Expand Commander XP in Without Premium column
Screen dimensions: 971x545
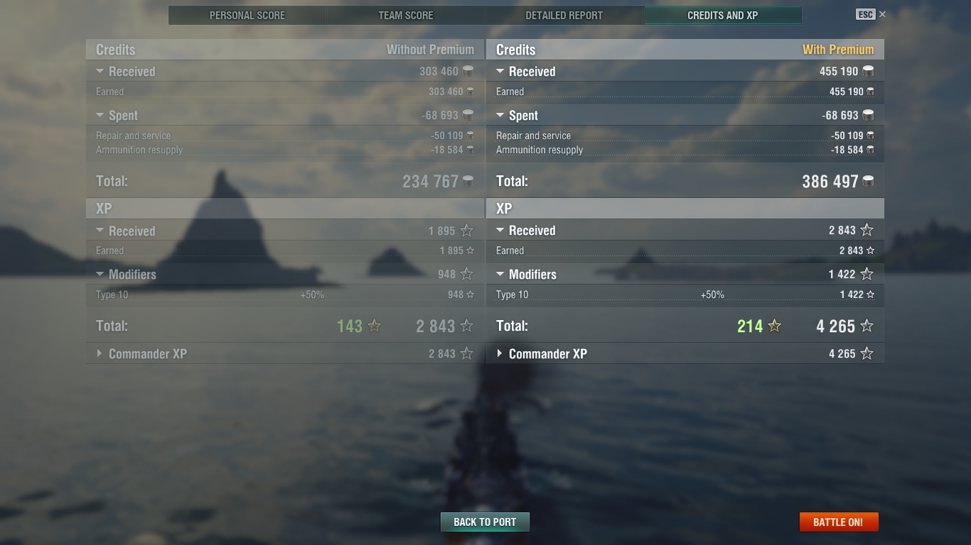point(100,353)
